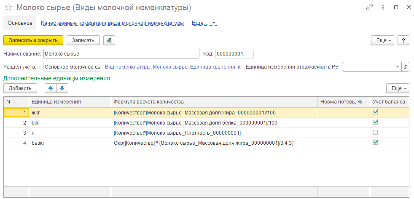414x199 pixels.
Task: Copy link using the chain icon
Action: tap(370, 8)
